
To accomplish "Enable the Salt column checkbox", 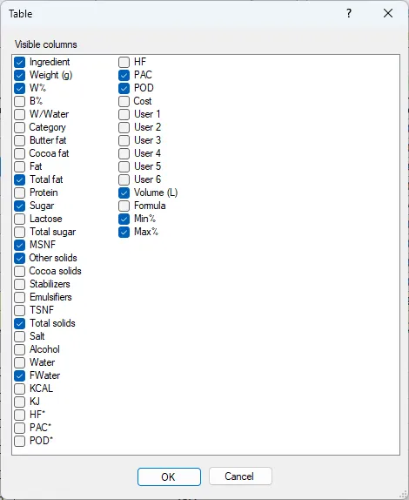I will point(19,336).
